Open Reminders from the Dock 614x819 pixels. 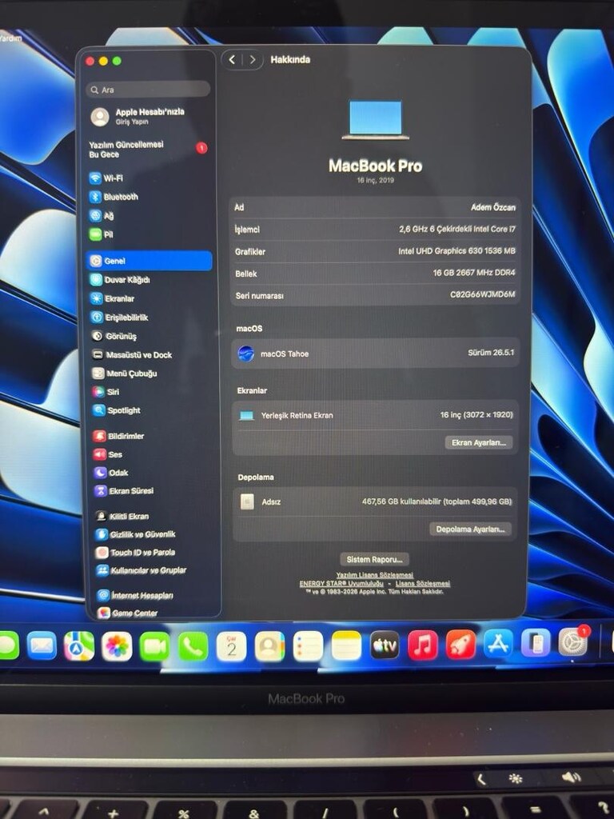308,646
